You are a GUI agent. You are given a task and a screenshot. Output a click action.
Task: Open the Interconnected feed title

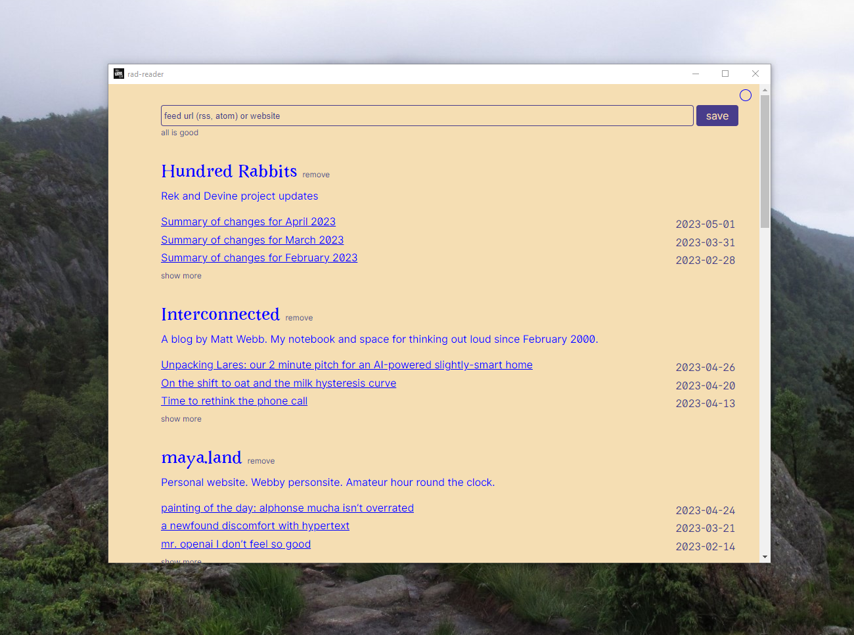click(x=221, y=315)
